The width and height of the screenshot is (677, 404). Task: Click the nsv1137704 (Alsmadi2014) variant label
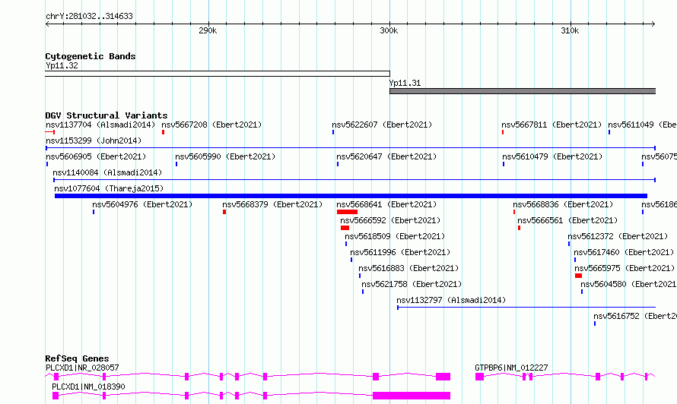100,125
